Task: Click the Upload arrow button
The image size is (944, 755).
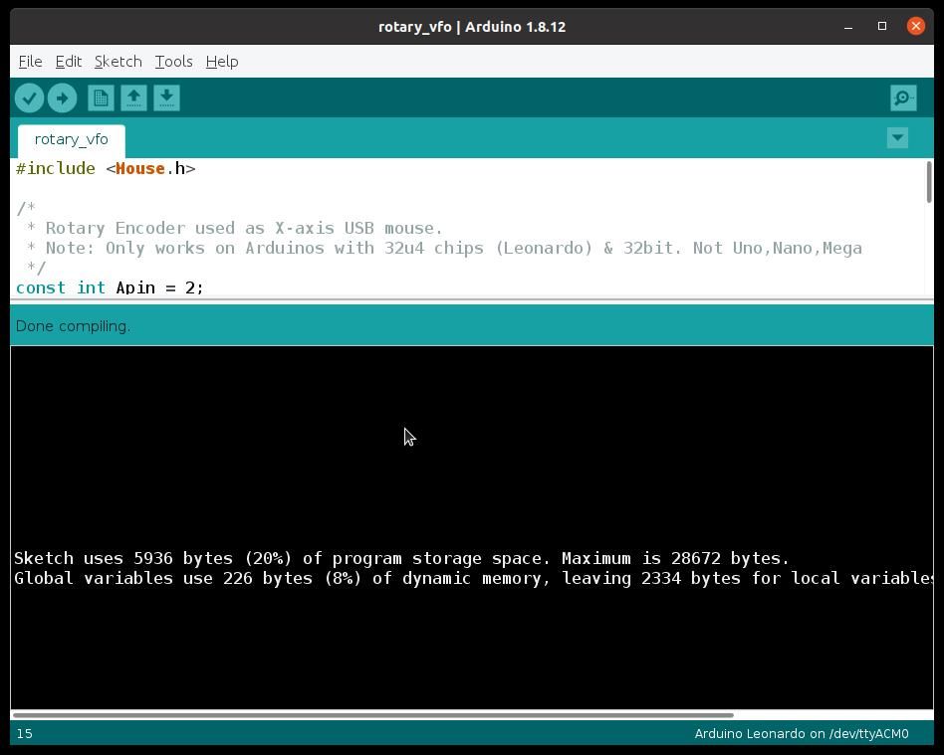Action: point(62,98)
